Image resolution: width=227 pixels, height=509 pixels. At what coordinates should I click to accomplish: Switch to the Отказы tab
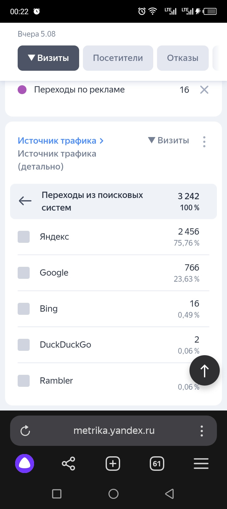pyautogui.click(x=183, y=58)
